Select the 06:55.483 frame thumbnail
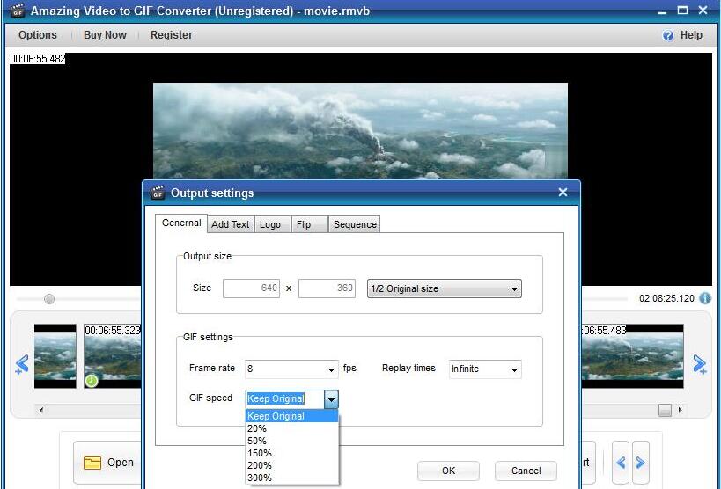Image resolution: width=721 pixels, height=489 pixels. tap(633, 356)
